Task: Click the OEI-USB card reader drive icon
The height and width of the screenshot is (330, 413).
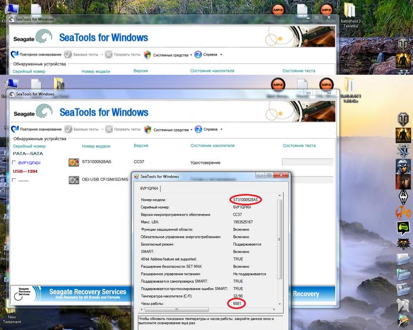Action: coord(74,180)
